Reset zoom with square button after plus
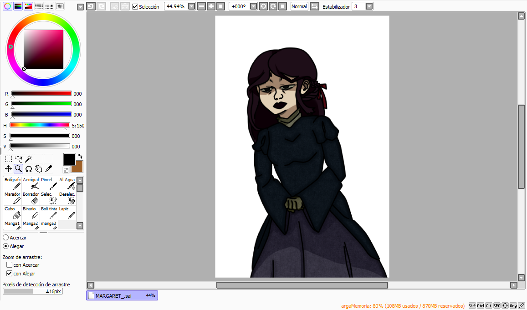This screenshot has width=527, height=310. click(x=220, y=6)
